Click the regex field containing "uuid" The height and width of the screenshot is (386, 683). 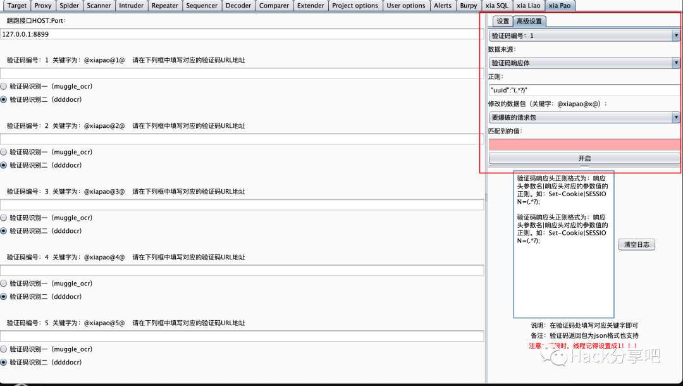(x=584, y=90)
